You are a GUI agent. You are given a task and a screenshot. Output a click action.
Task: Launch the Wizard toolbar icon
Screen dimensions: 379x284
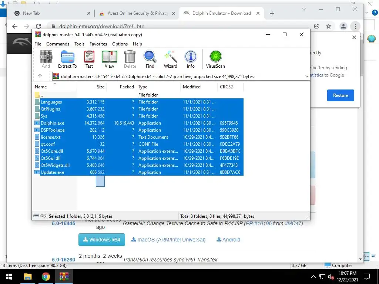170,59
